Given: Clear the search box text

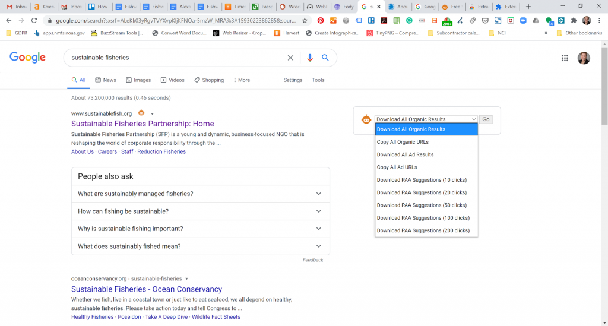Looking at the screenshot, I should [x=290, y=58].
